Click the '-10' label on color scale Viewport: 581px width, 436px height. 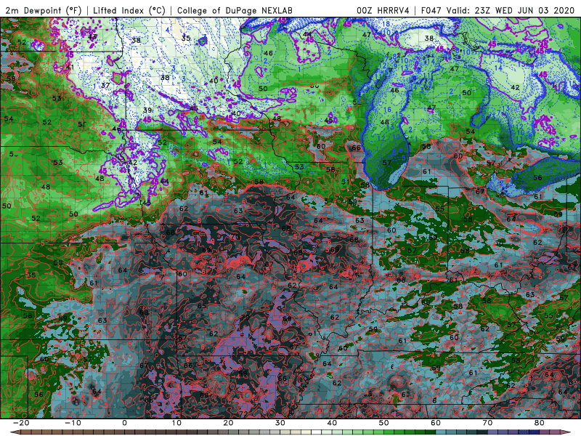pos(73,423)
